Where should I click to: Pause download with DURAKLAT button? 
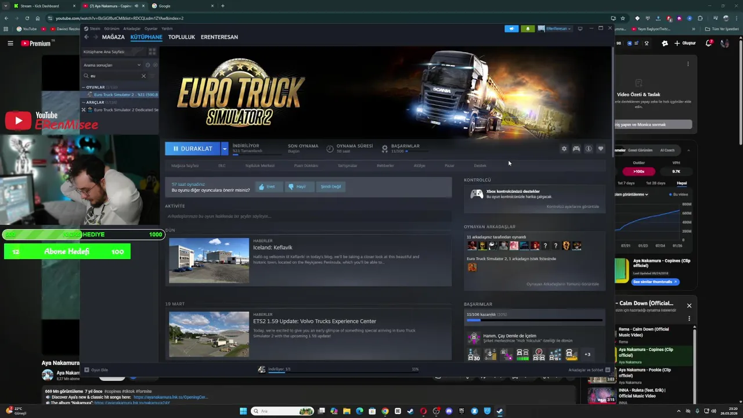pyautogui.click(x=192, y=149)
